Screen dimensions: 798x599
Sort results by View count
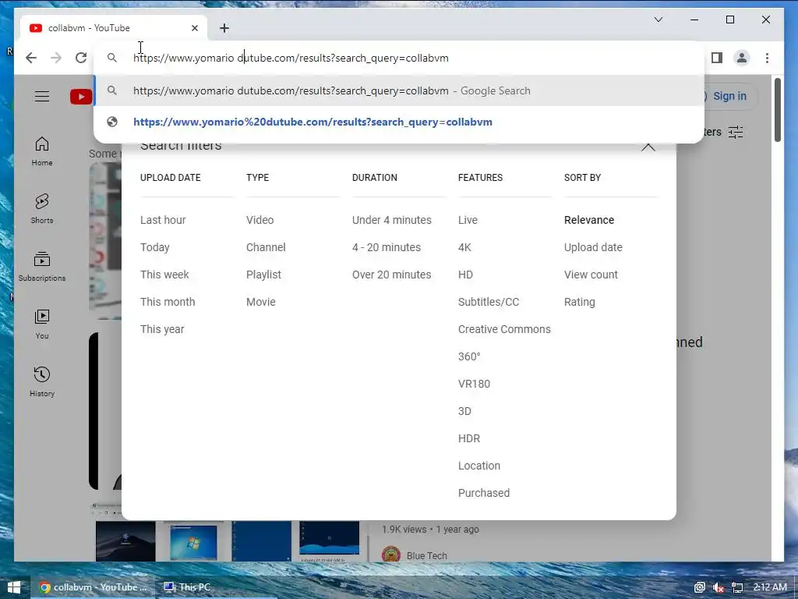pos(591,275)
